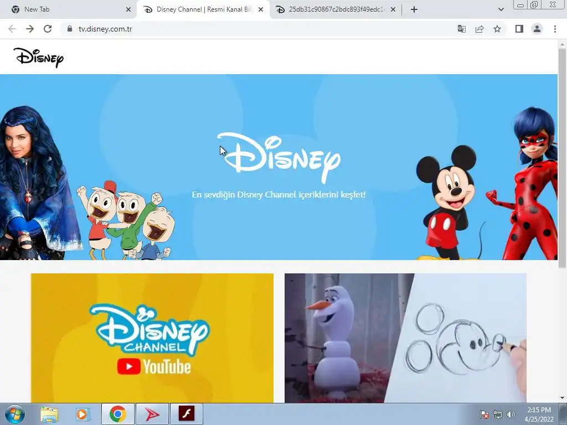Image resolution: width=567 pixels, height=425 pixels.
Task: Click the banner tagline about Disney Channel
Action: [x=279, y=194]
